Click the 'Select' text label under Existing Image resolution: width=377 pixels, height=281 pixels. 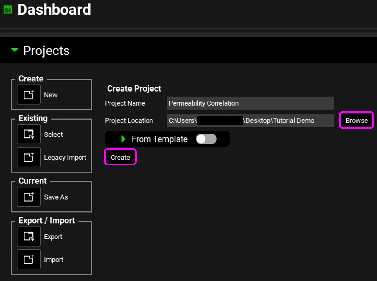(53, 135)
